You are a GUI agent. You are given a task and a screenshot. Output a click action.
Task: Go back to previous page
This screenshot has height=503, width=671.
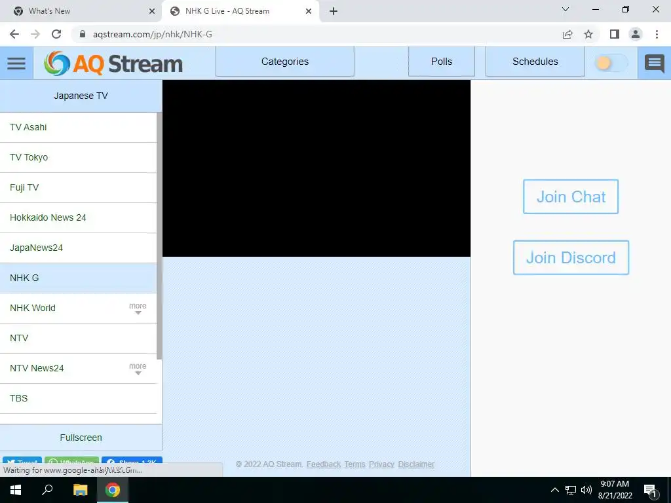click(x=14, y=34)
